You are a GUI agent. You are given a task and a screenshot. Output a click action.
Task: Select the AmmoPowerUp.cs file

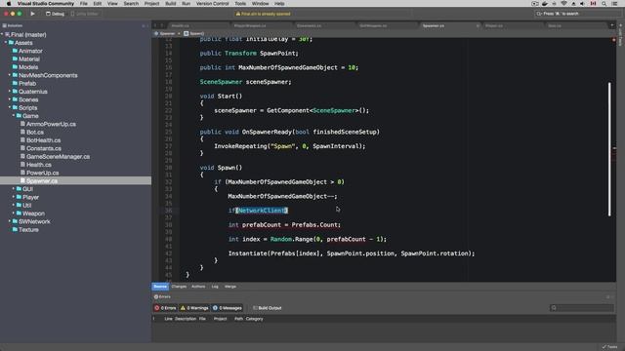point(51,124)
